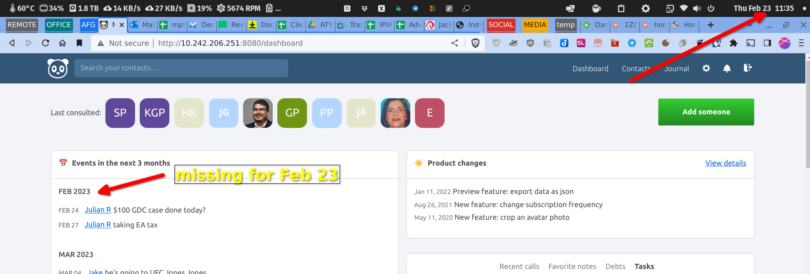This screenshot has width=810, height=274.
Task: Open the tab search dropdown chevron
Action: pos(750,25)
